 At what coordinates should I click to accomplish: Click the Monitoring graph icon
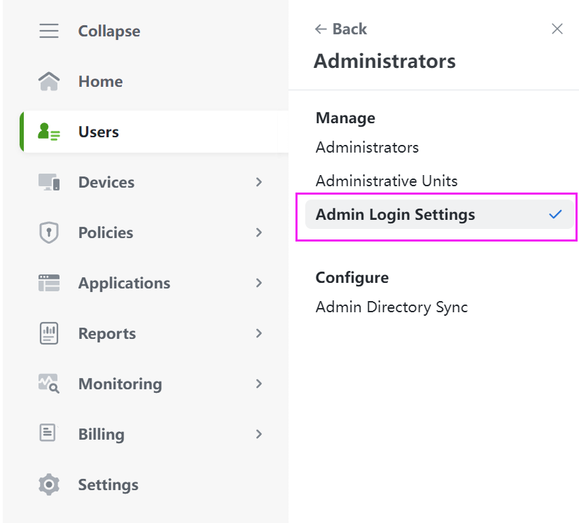point(49,384)
